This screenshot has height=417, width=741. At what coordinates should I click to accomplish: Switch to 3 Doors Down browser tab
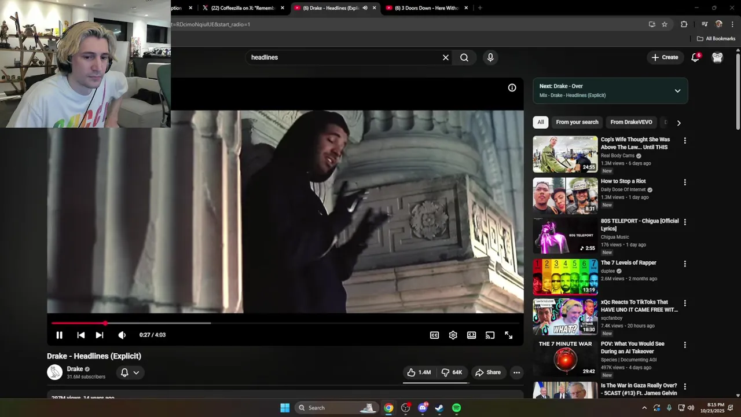point(426,8)
